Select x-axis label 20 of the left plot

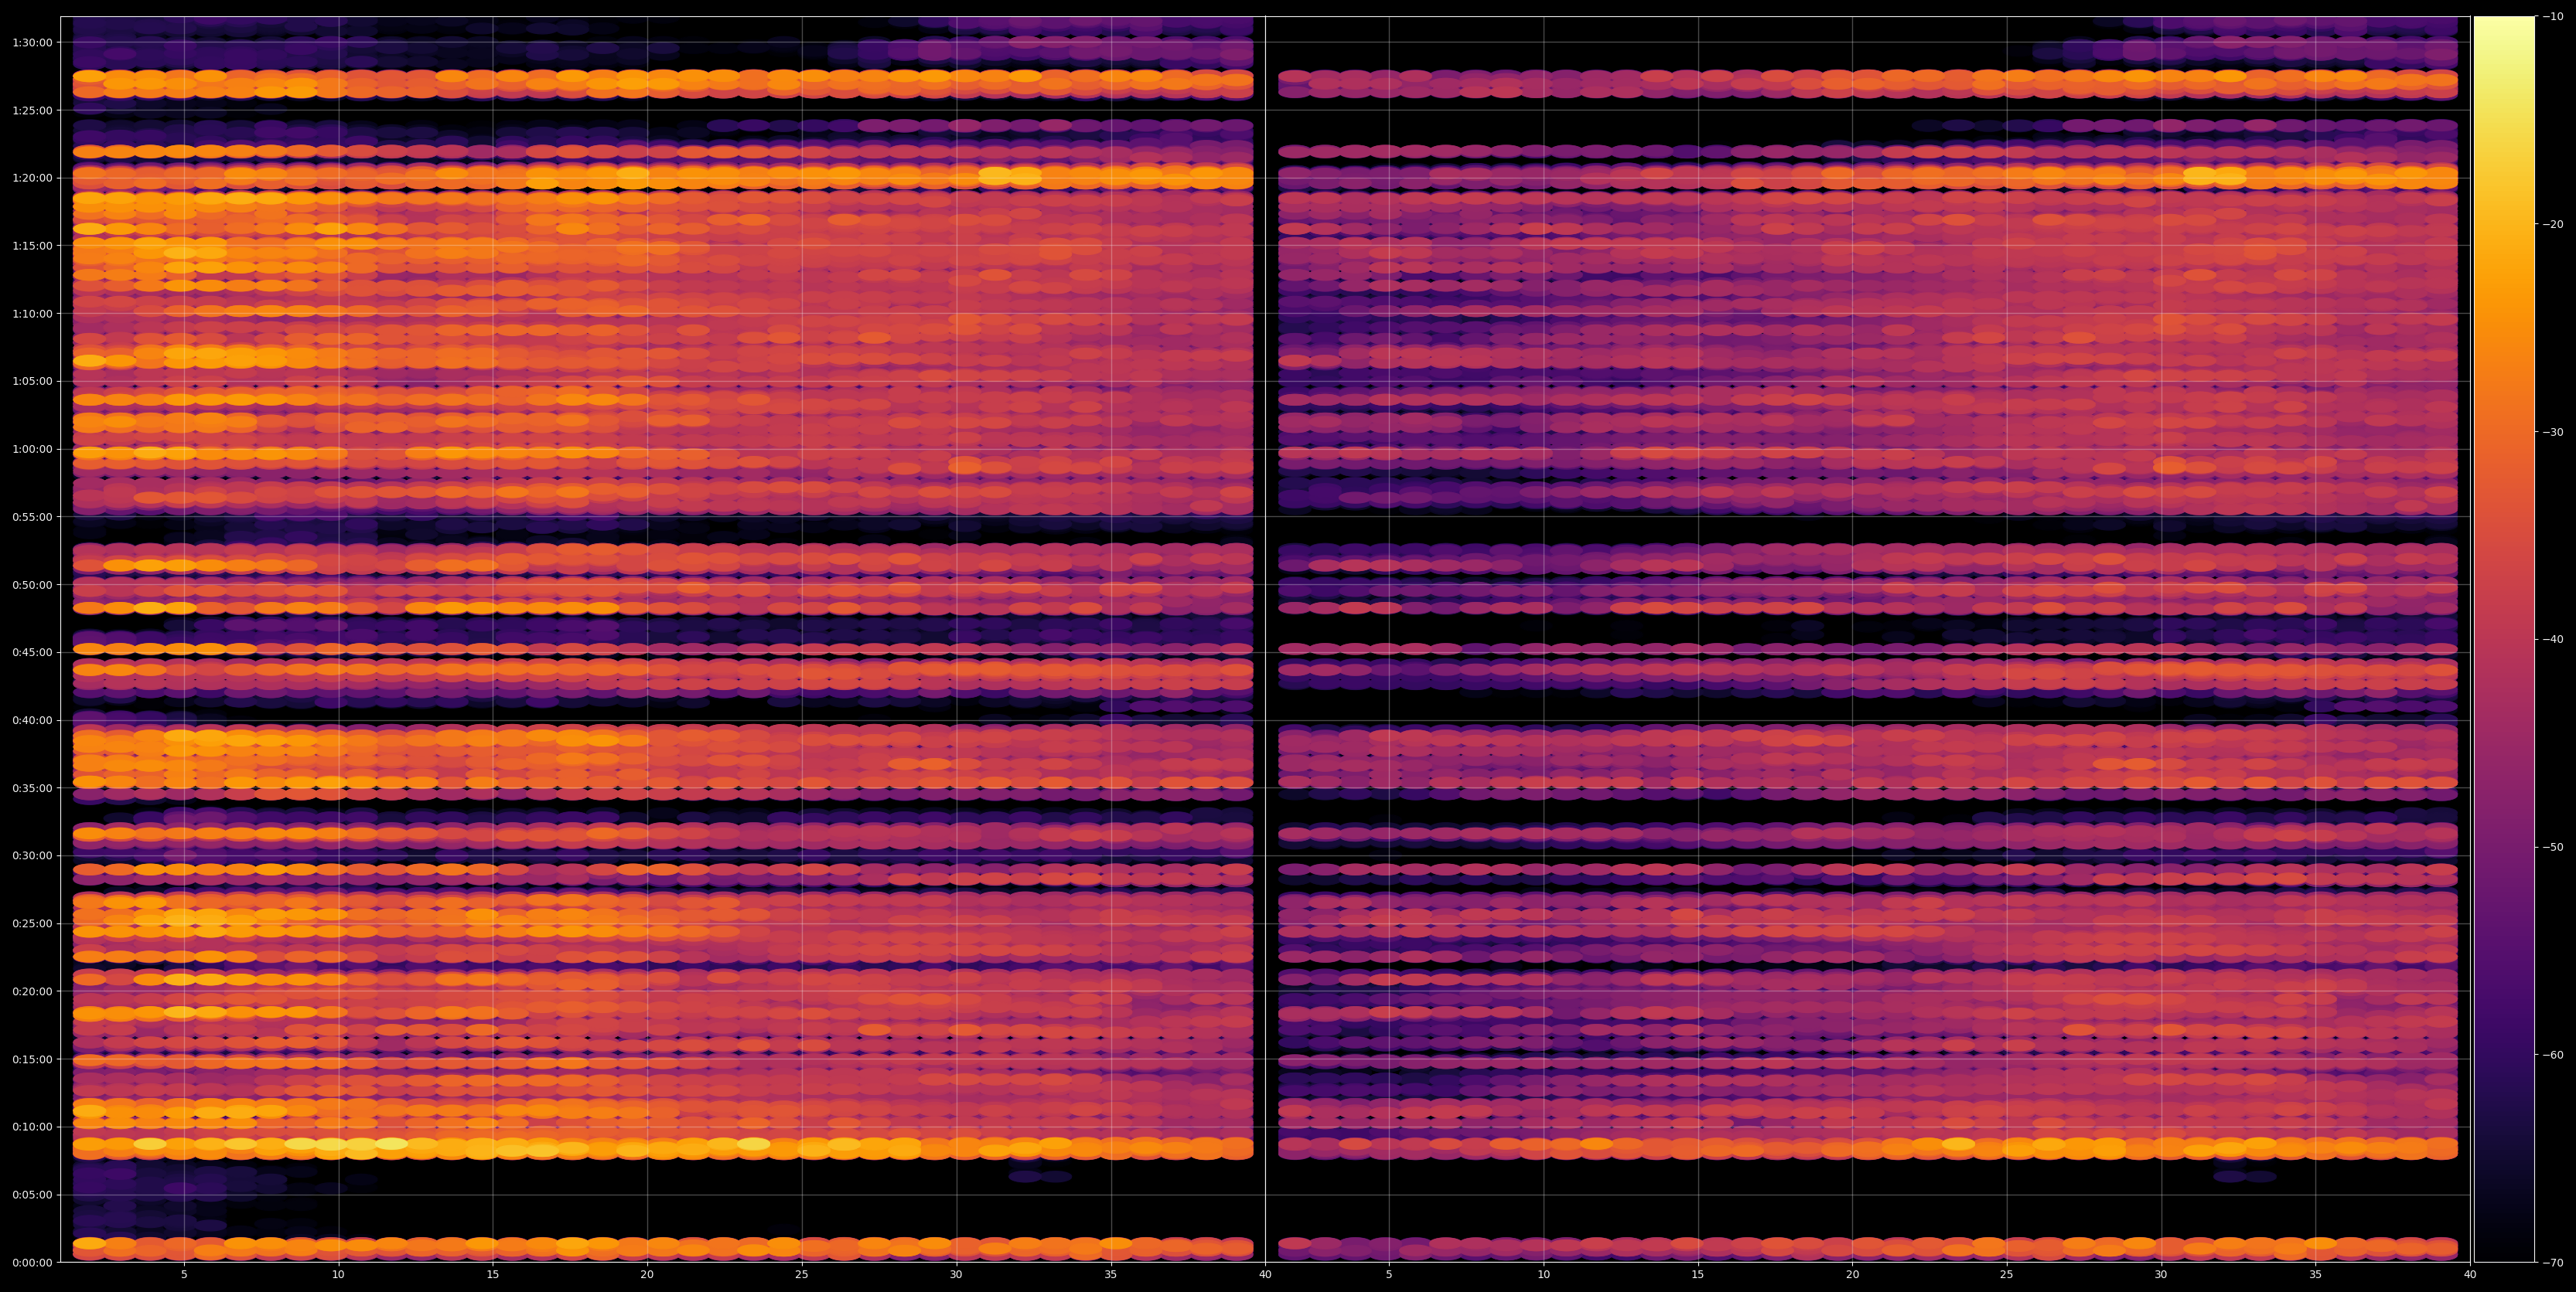[647, 1275]
